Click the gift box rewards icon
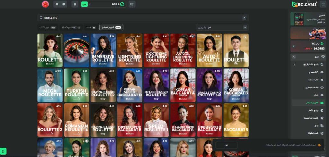 [x=75, y=4]
